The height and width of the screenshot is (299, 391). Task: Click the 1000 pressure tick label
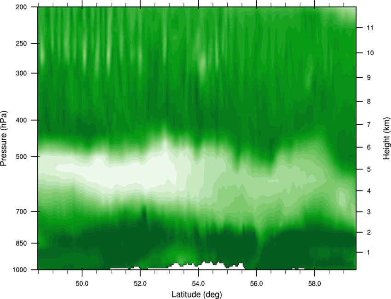pos(20,270)
